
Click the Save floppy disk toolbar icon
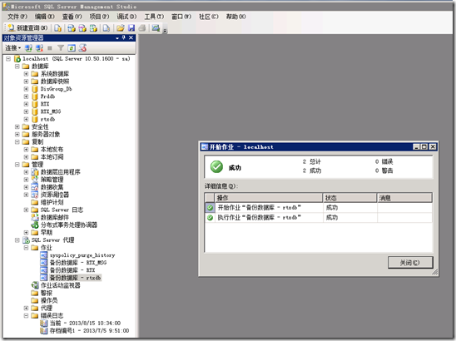[x=131, y=28]
